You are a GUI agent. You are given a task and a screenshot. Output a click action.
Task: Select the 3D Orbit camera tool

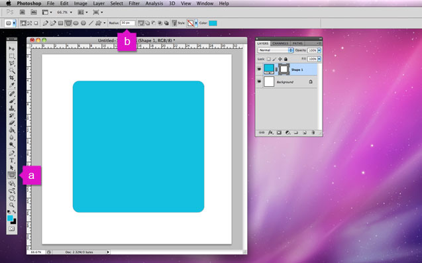tap(11, 191)
